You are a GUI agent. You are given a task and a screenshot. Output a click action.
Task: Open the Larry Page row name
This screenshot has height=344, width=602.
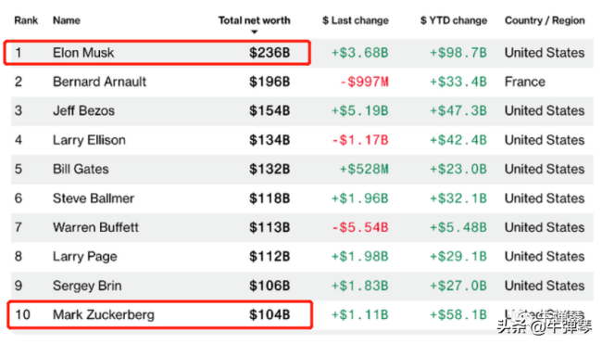[85, 256]
